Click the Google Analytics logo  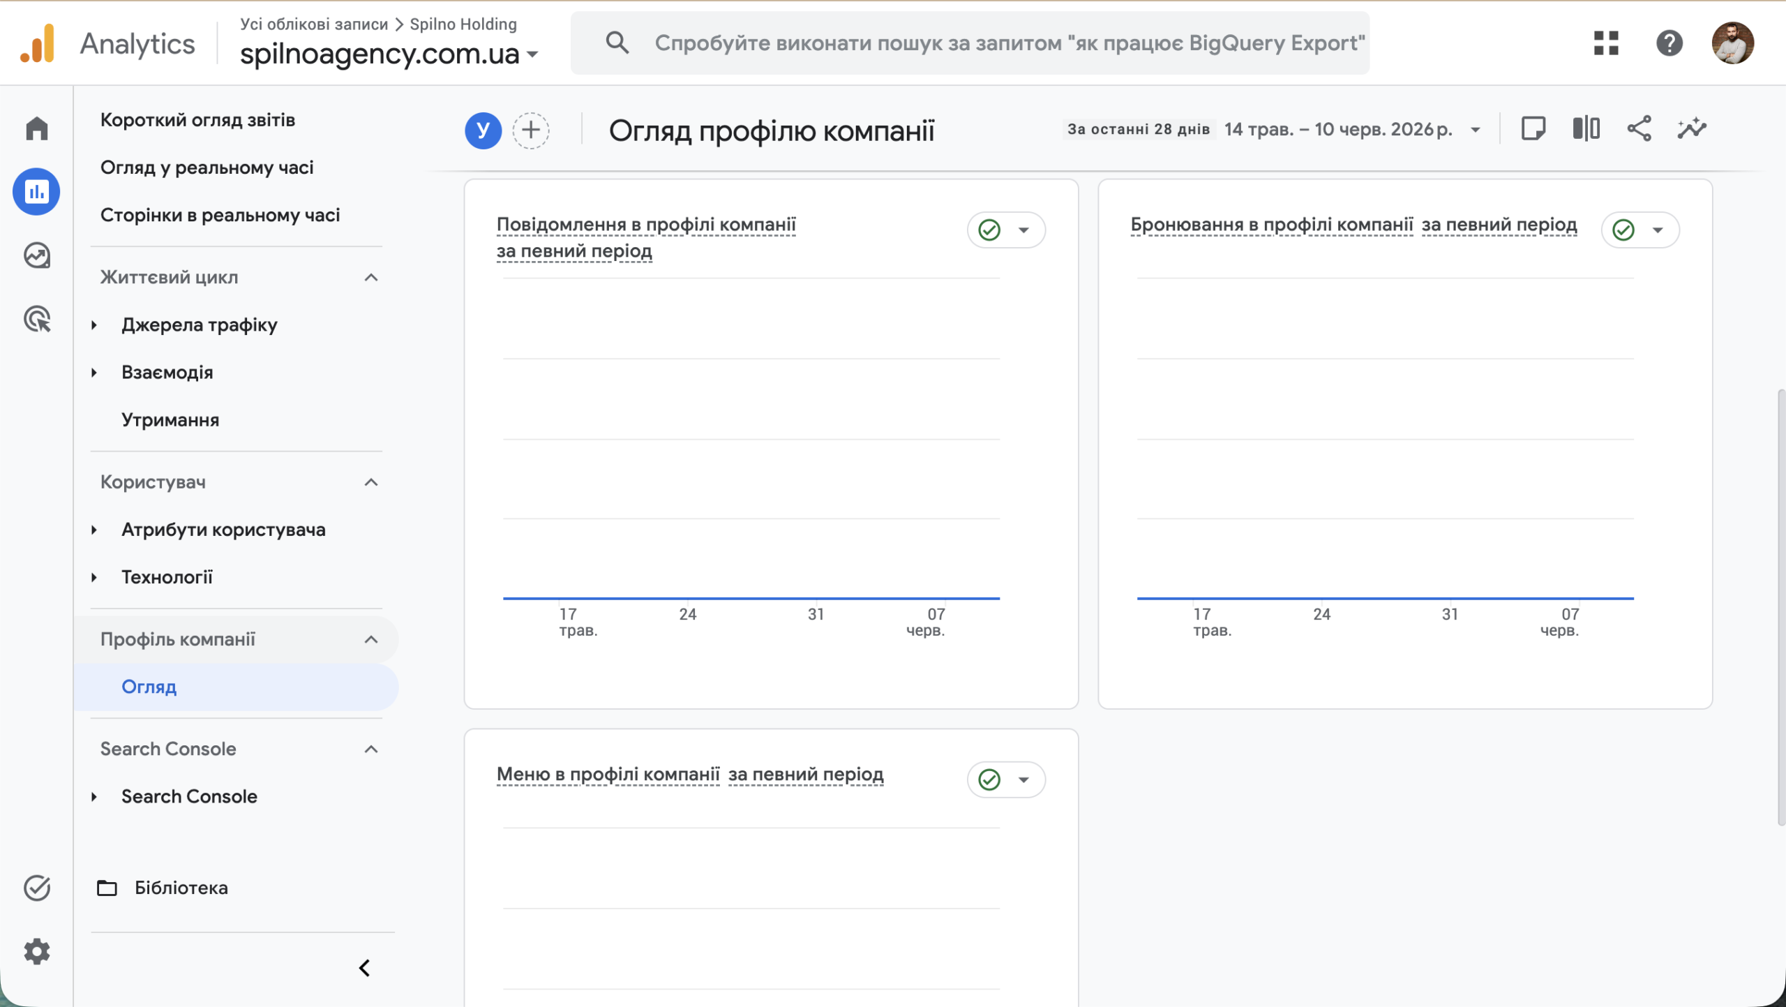[38, 43]
